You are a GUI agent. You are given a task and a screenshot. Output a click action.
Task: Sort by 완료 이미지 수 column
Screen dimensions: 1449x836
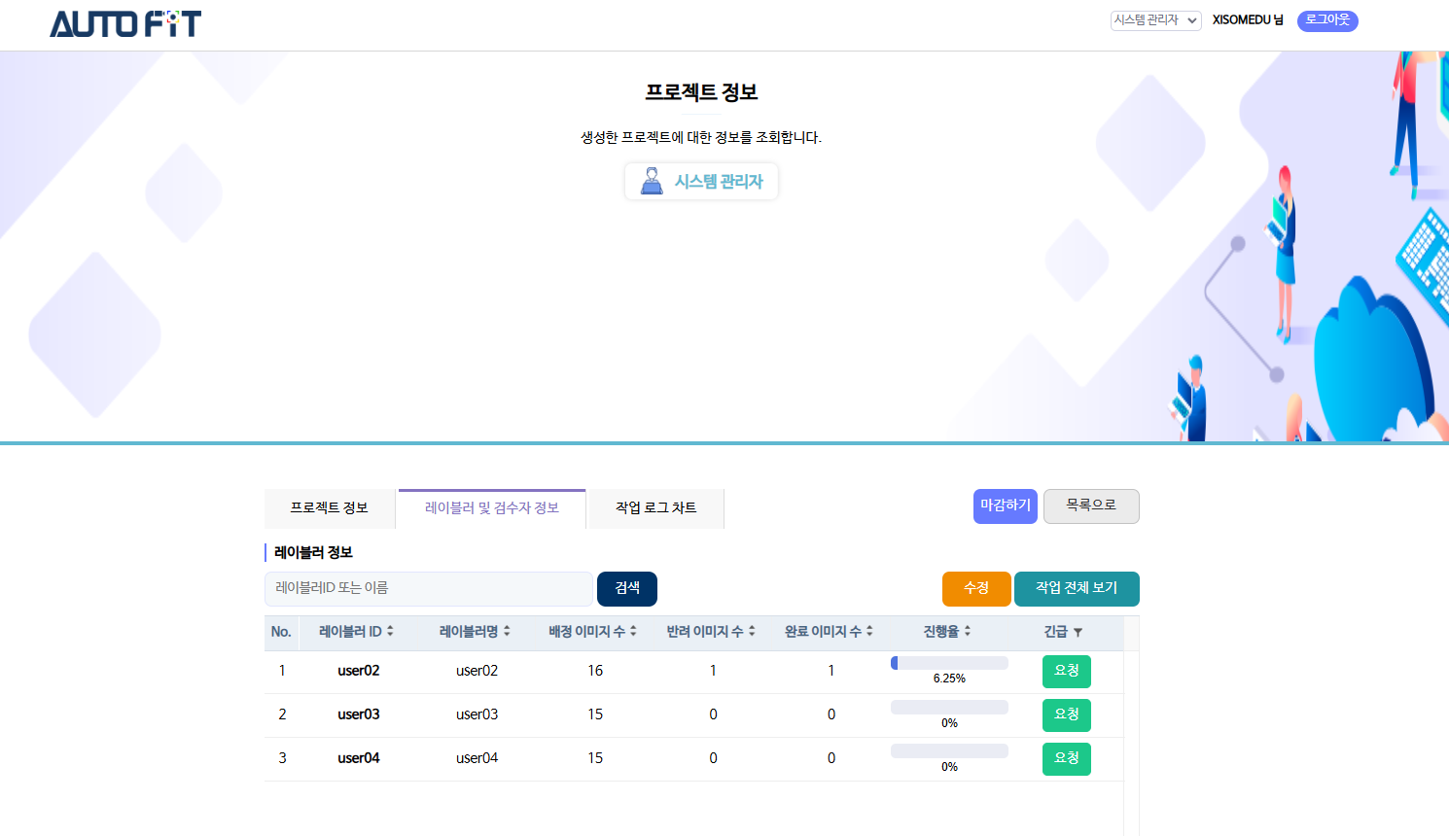click(x=829, y=632)
